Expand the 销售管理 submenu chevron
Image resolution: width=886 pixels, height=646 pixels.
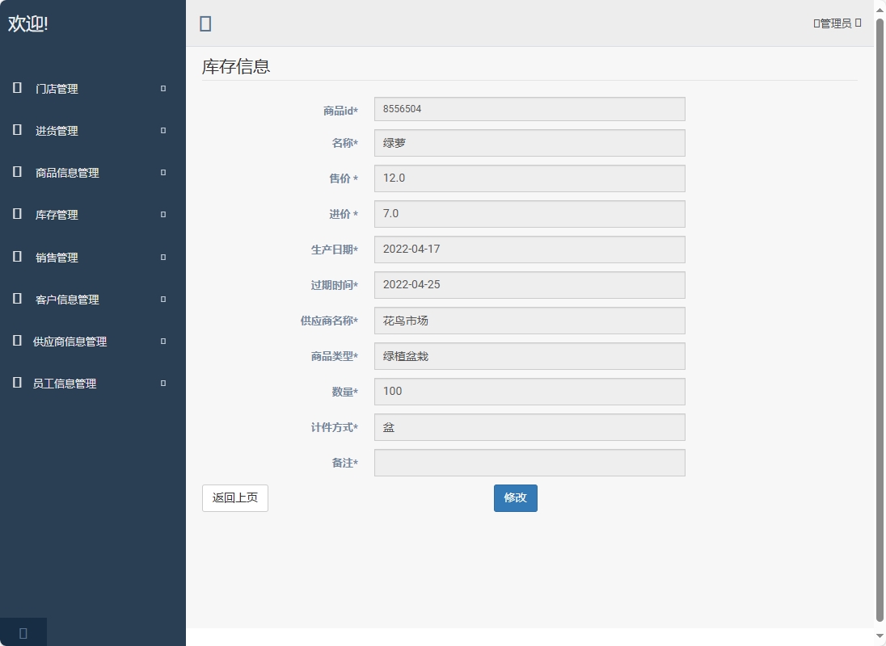[162, 257]
